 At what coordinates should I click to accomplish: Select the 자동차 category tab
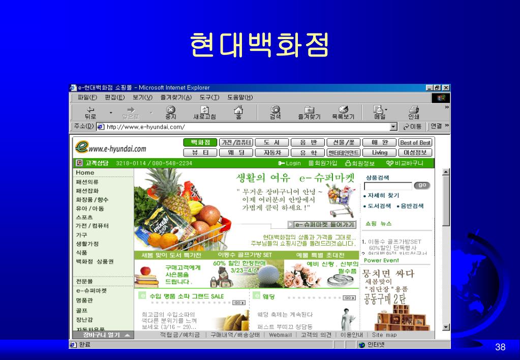pyautogui.click(x=272, y=153)
